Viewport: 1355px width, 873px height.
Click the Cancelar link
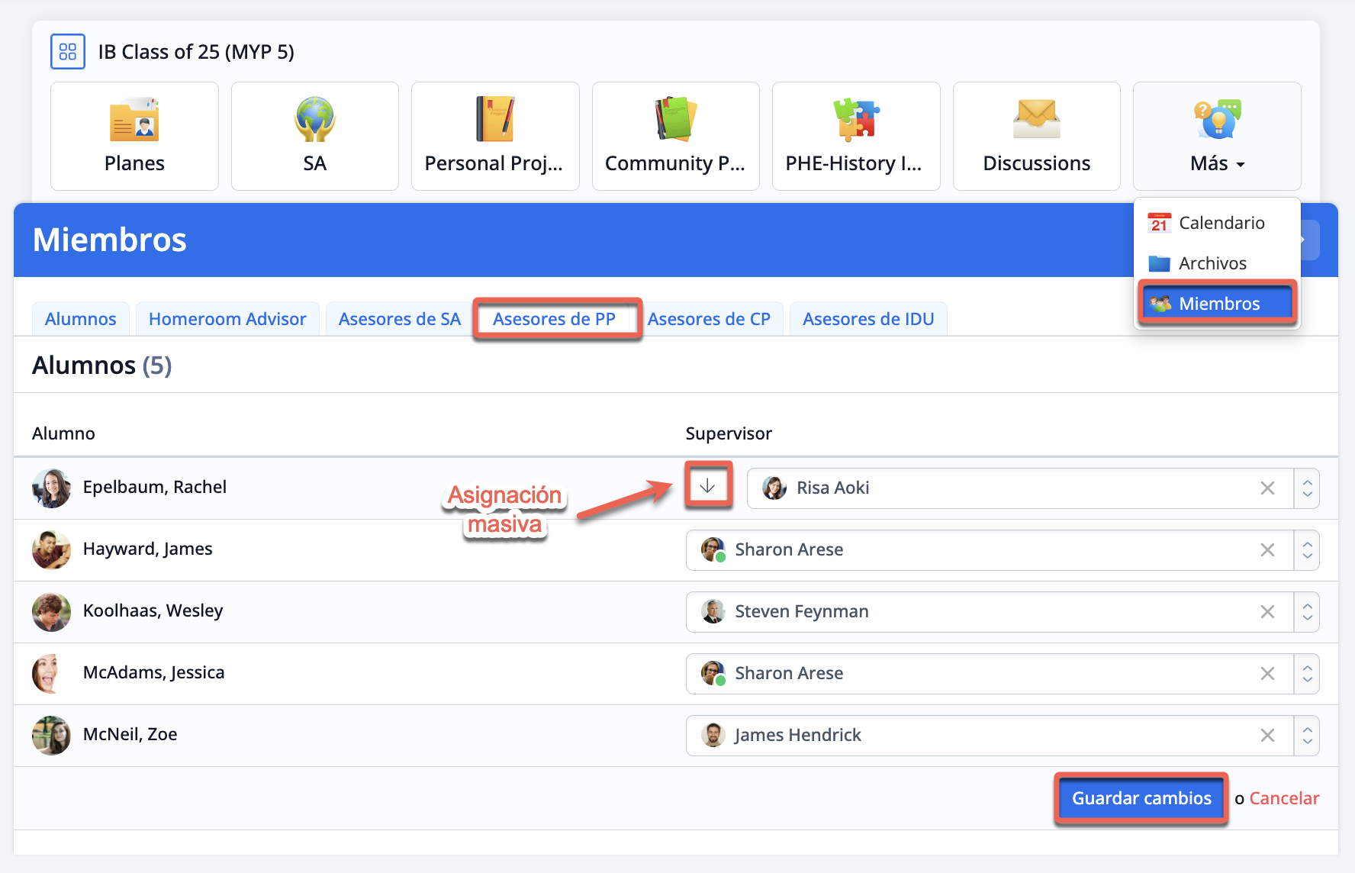[1284, 798]
